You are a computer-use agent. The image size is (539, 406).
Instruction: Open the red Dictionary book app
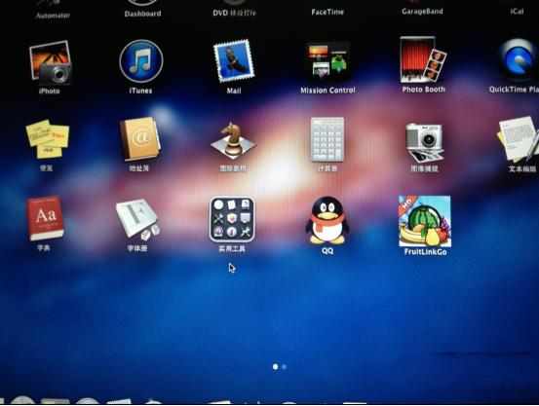[x=46, y=218]
